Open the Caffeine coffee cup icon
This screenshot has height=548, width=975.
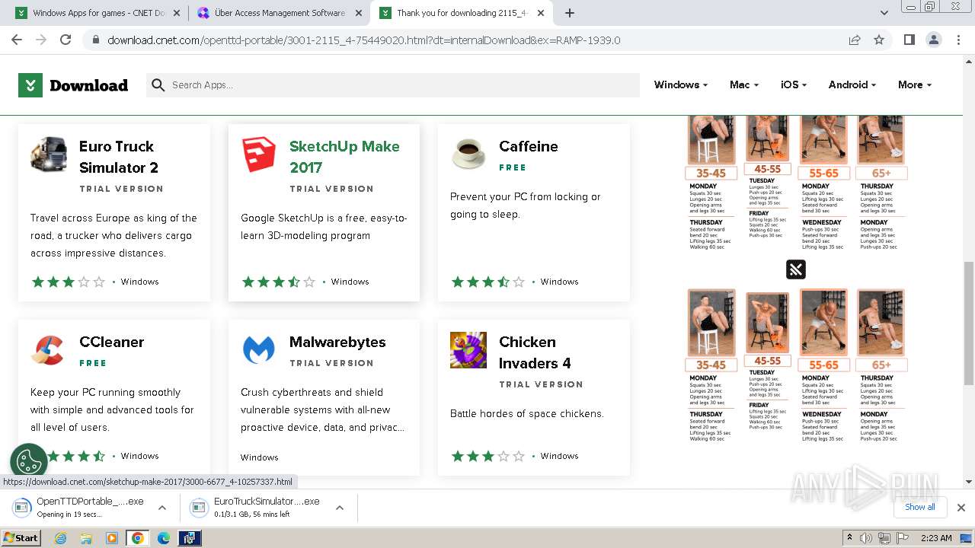pyautogui.click(x=468, y=155)
